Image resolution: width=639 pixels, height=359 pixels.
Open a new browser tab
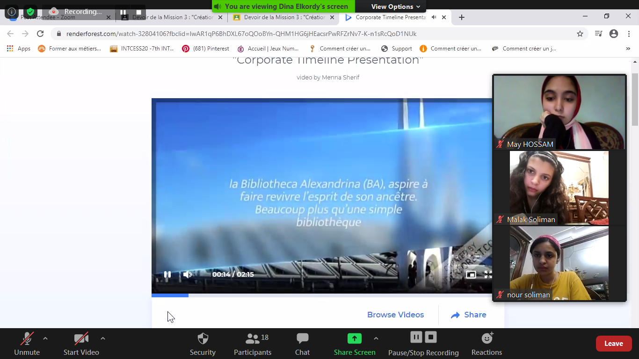point(462,17)
